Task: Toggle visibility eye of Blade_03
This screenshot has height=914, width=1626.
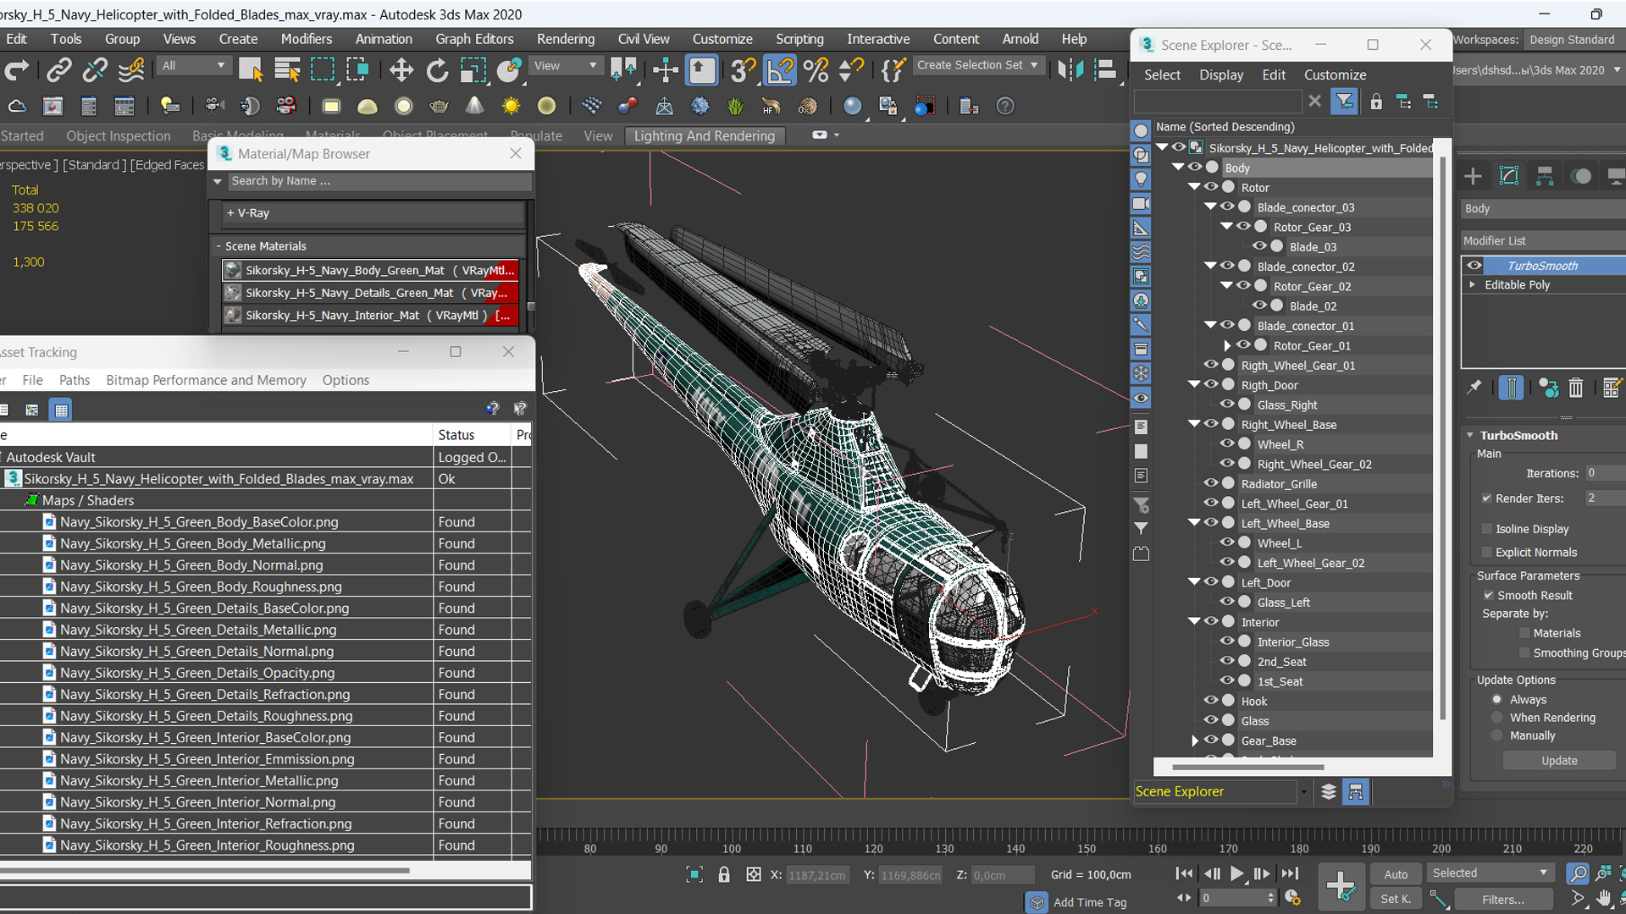Action: (1259, 246)
